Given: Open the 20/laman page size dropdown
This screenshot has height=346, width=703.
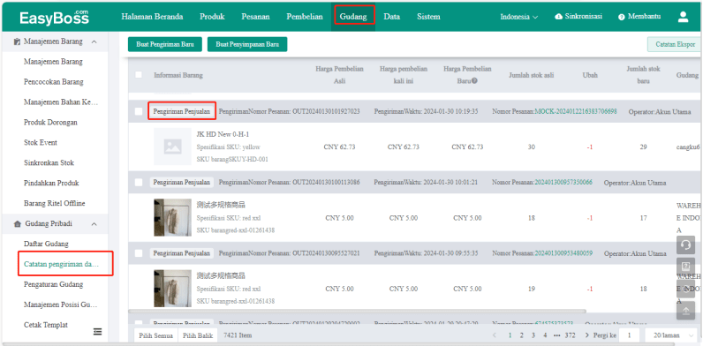Looking at the screenshot, I should [x=670, y=335].
